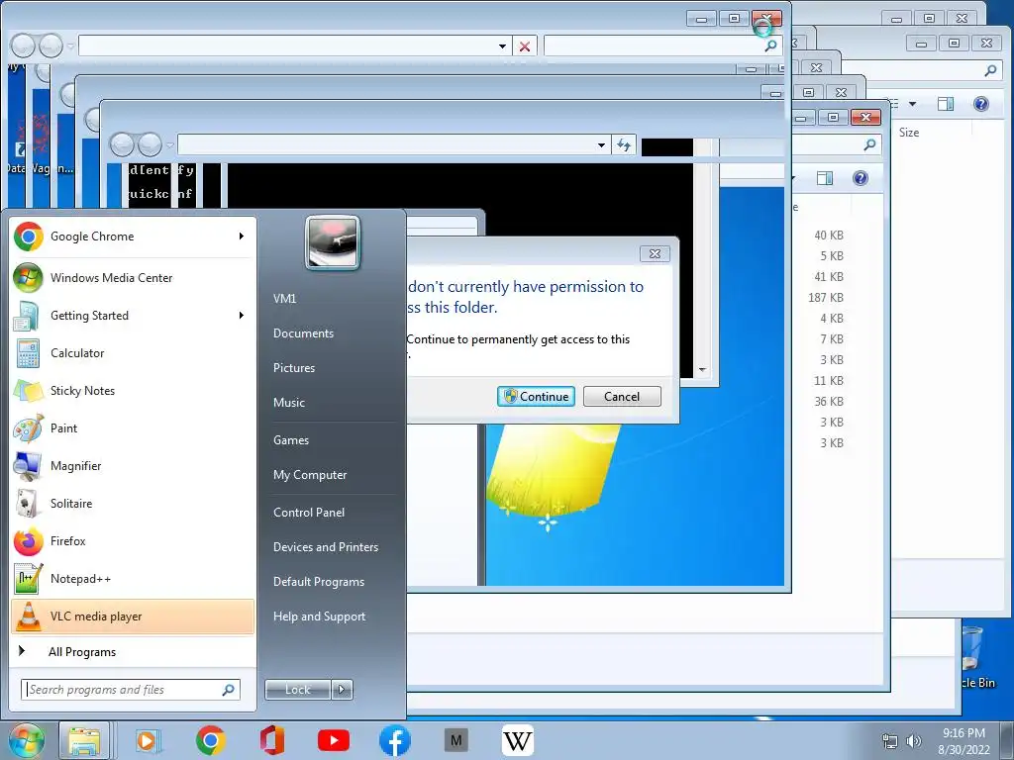
Task: Click the refresh button in inner window
Action: click(624, 145)
